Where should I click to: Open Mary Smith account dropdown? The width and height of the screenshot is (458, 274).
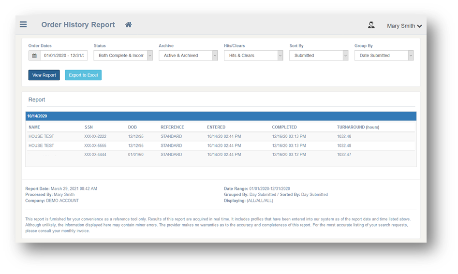click(x=404, y=26)
